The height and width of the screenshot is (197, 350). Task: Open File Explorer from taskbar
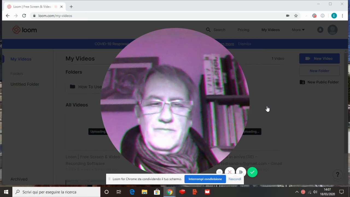click(144, 192)
